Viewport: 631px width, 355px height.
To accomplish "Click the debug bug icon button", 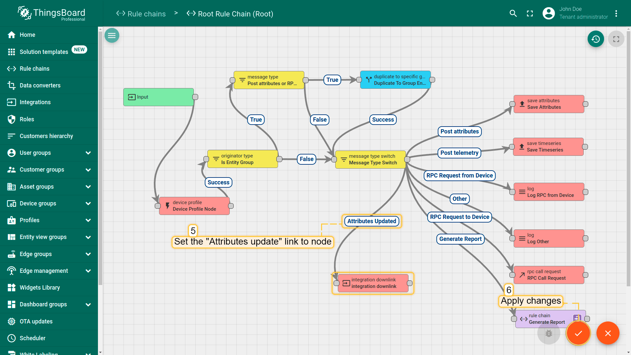I will click(549, 333).
